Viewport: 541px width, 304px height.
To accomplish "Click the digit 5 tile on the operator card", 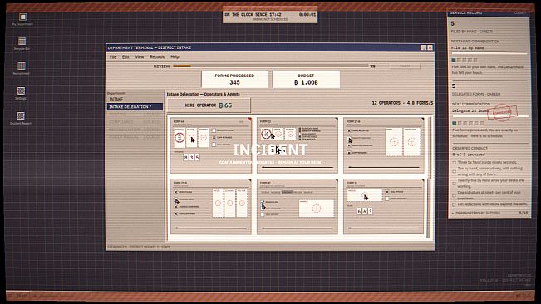I will 197,157.
